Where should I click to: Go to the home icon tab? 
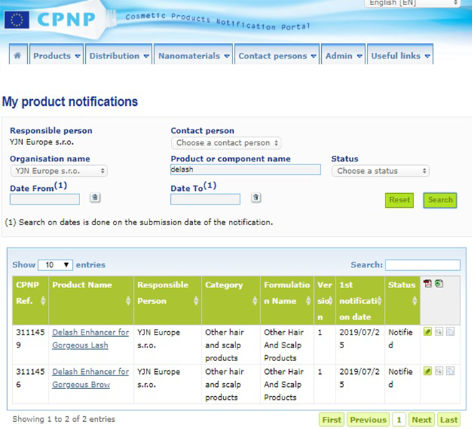pyautogui.click(x=18, y=55)
